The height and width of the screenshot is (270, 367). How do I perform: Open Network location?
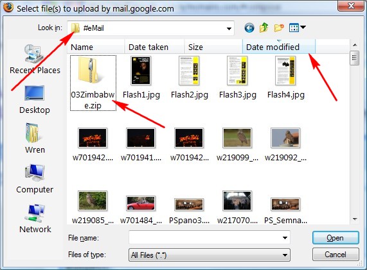tap(35, 219)
